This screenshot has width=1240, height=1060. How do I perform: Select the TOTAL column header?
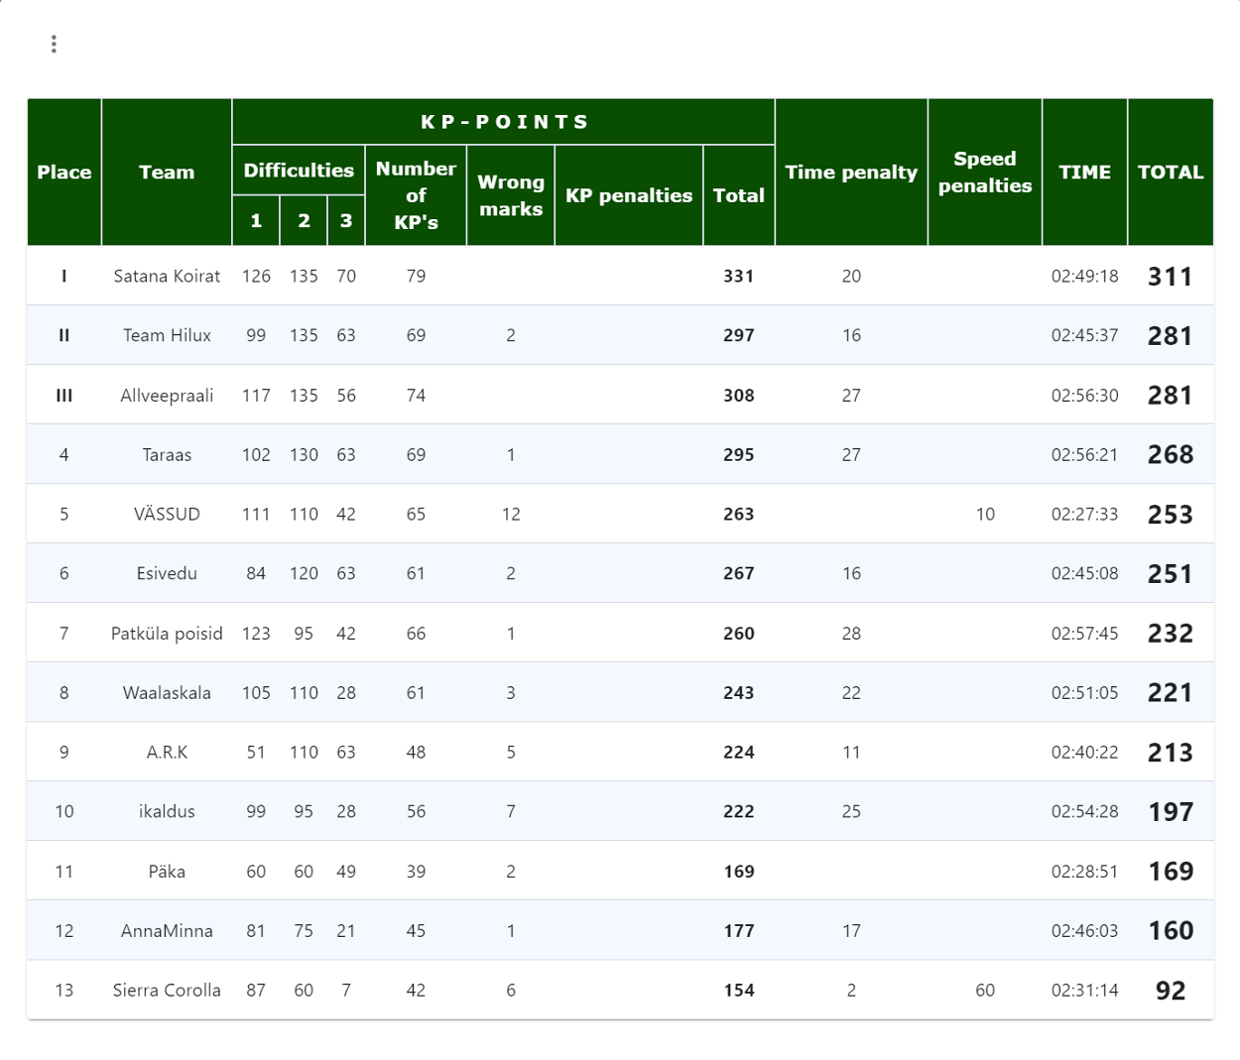pyautogui.click(x=1171, y=172)
